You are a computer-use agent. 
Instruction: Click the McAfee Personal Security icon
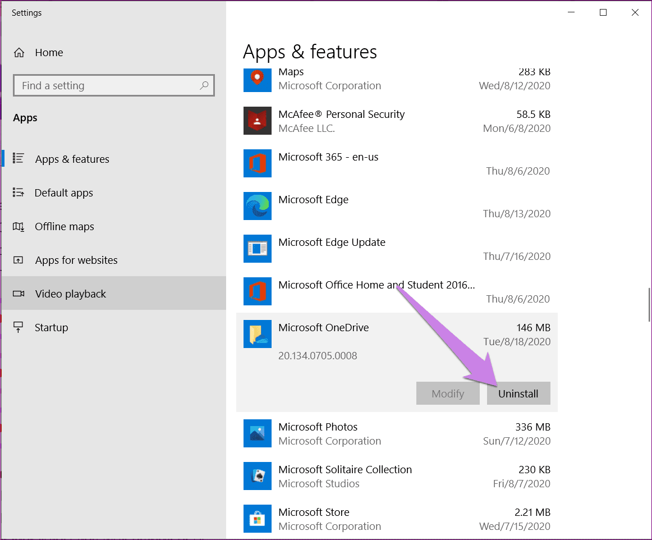point(258,121)
